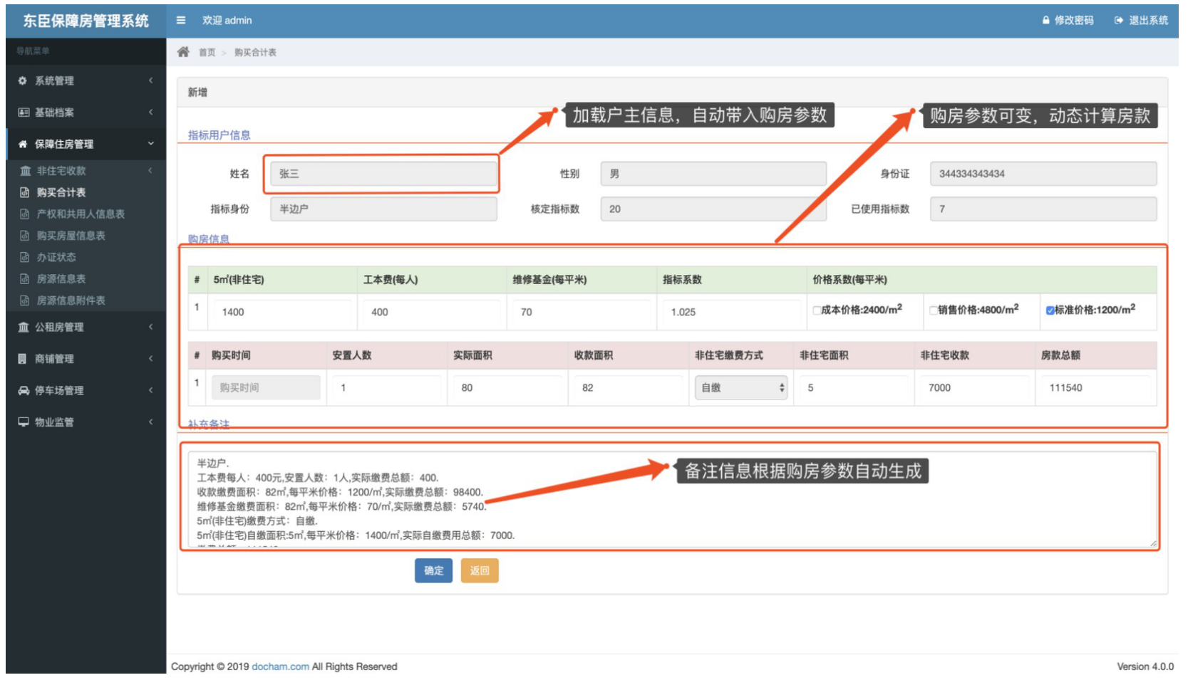Expand 系统管理 with its chevron
Viewport: 1188px width, 680px height.
click(150, 81)
